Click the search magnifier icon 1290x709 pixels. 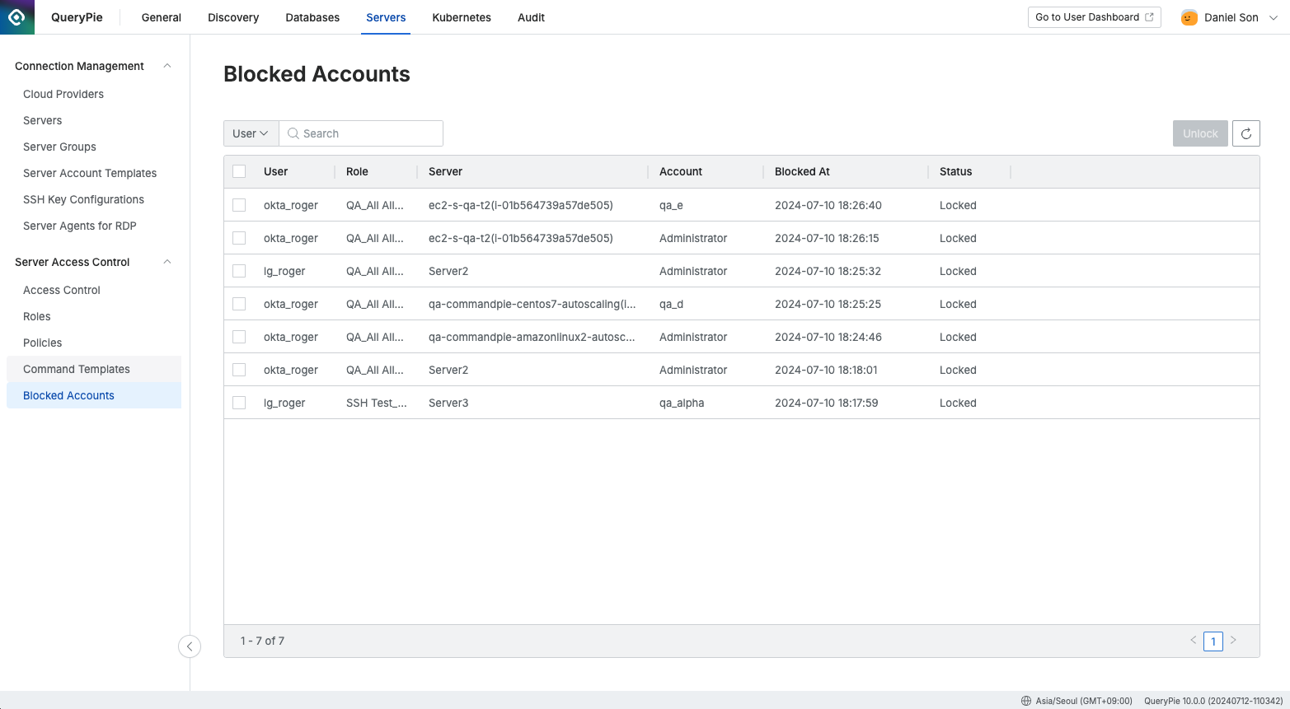point(293,133)
